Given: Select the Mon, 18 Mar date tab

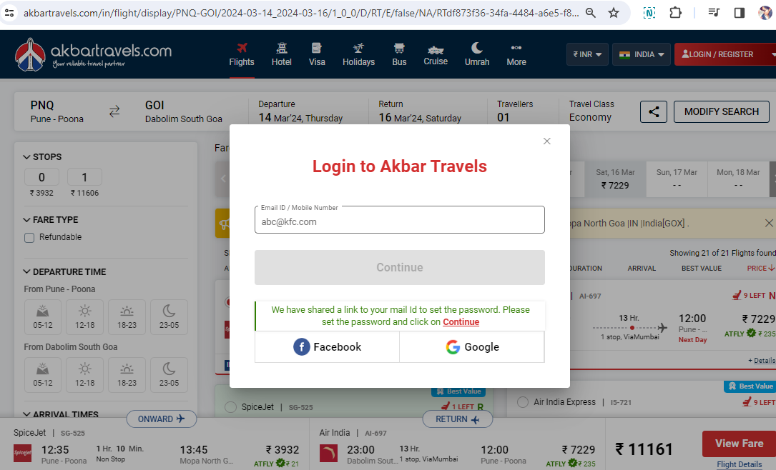Looking at the screenshot, I should 738,179.
